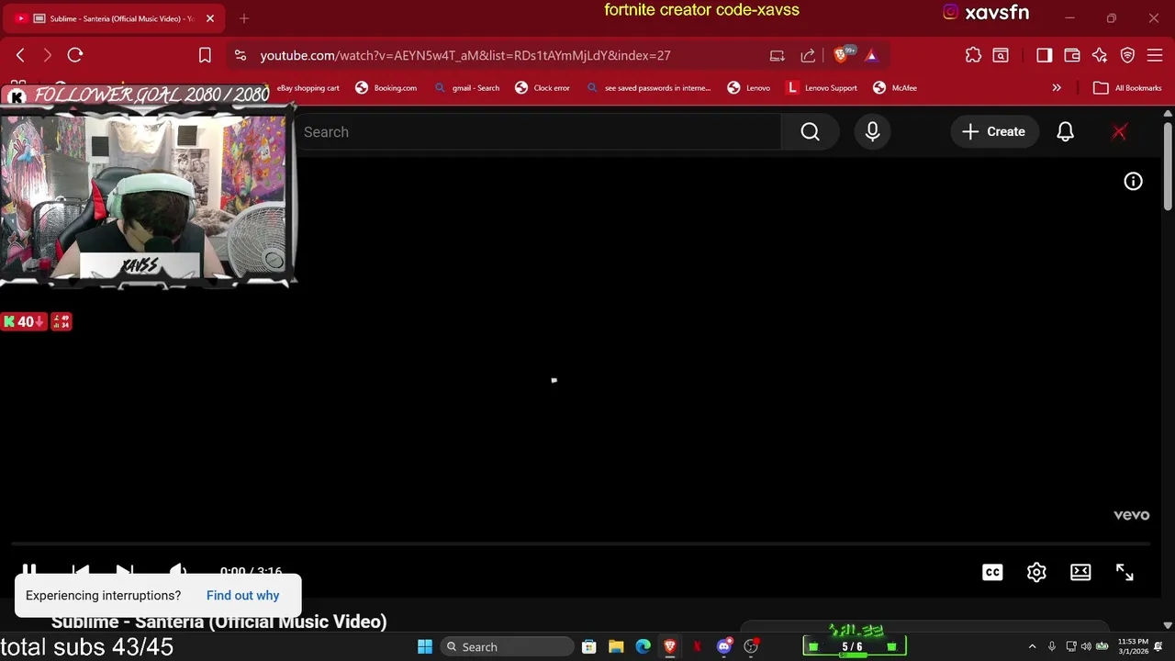Bookmark this page in address bar
This screenshot has width=1175, height=661.
205,55
